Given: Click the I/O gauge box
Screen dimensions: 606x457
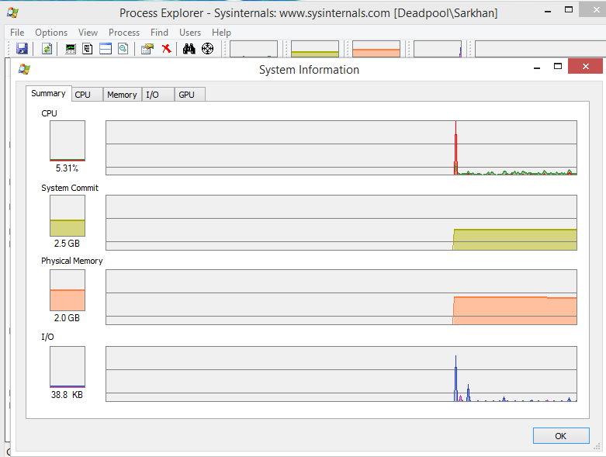Looking at the screenshot, I should (x=68, y=367).
